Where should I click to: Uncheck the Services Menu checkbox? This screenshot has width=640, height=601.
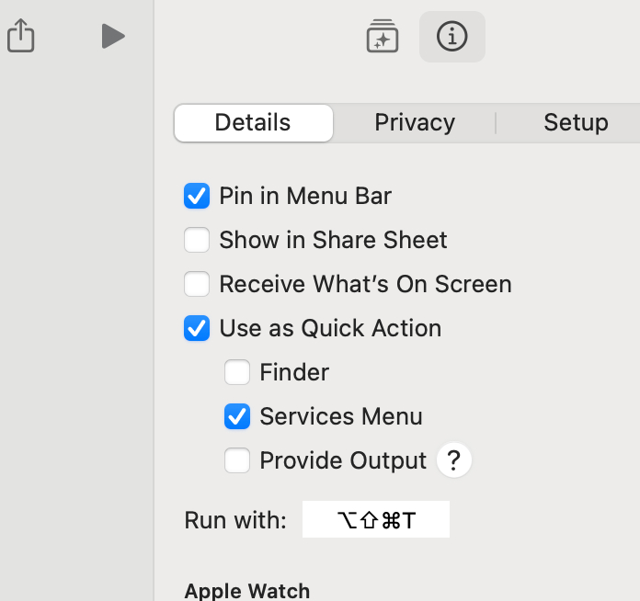[237, 416]
